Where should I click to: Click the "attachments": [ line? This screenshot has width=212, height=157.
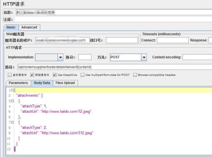pyautogui.click(x=29, y=96)
